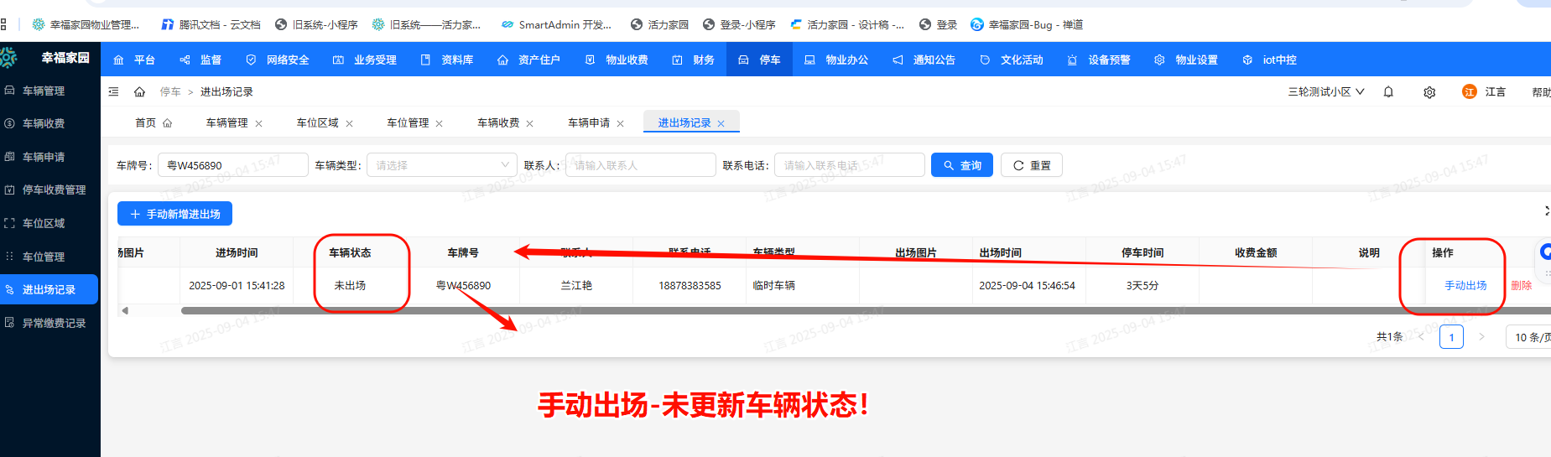This screenshot has width=1551, height=457.
Task: Open the 资产住户 top menu
Action: point(528,60)
